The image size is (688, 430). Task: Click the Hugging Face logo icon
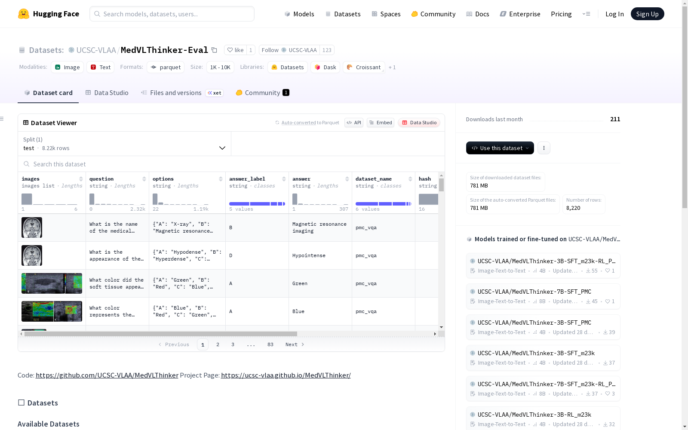pyautogui.click(x=24, y=14)
